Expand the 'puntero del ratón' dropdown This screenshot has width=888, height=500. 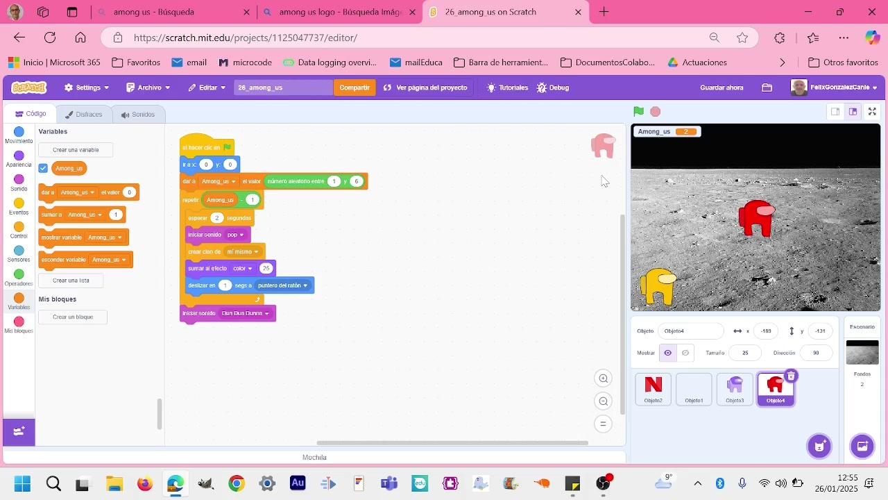pos(305,285)
